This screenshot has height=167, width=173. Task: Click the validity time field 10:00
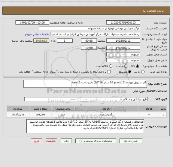click(x=89, y=48)
